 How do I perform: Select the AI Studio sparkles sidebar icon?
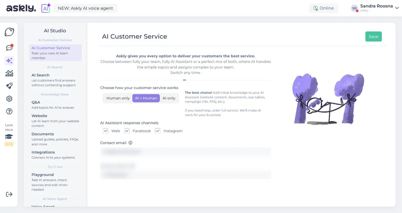pos(9,61)
